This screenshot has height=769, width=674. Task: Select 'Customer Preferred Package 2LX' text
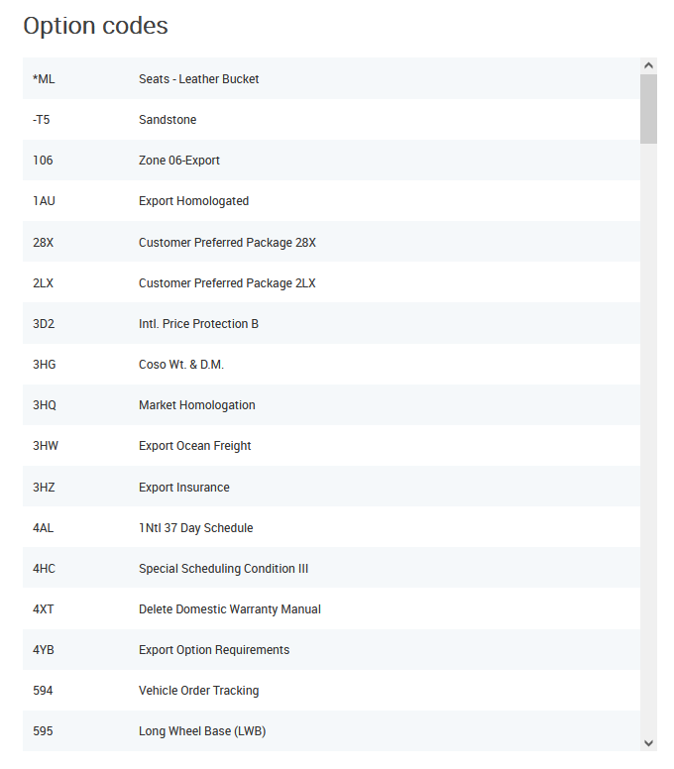(x=227, y=283)
